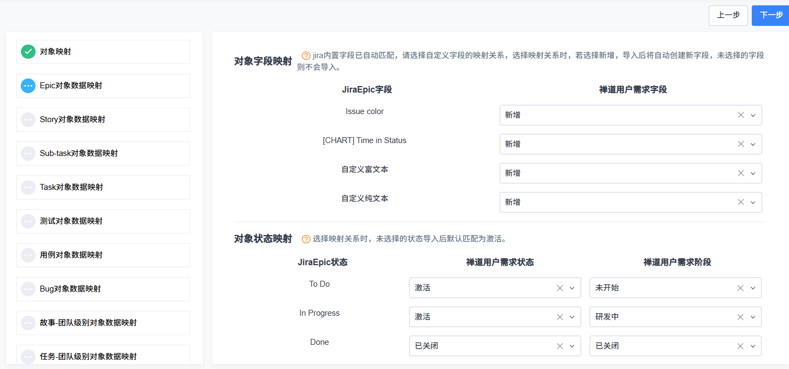Expand the Done 需求阶段 dropdown
Image resolution: width=789 pixels, height=369 pixels.
coord(753,346)
